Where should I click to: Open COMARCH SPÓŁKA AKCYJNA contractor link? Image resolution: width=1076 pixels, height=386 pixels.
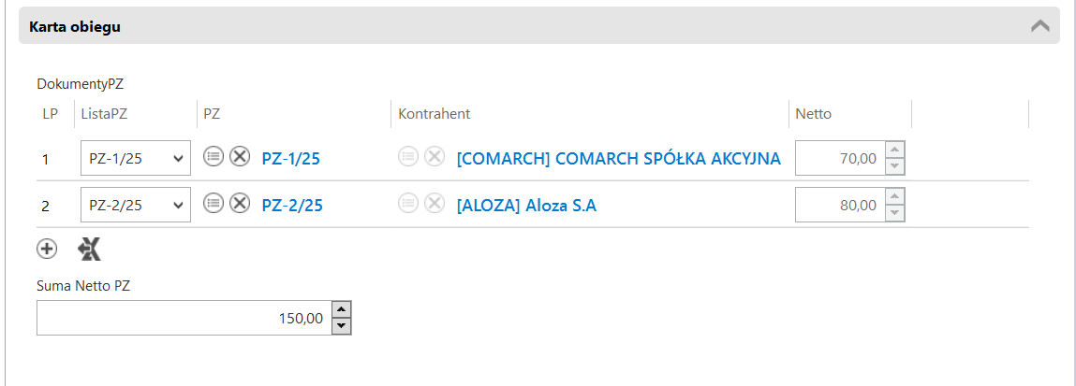click(618, 159)
